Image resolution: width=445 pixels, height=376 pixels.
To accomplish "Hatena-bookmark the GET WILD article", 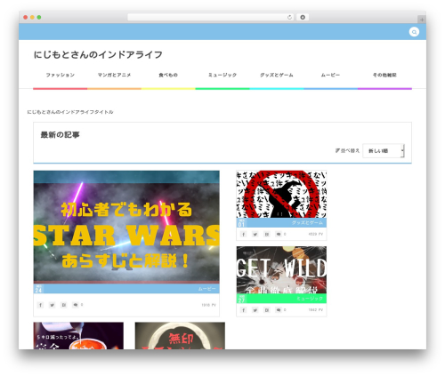I will point(266,310).
